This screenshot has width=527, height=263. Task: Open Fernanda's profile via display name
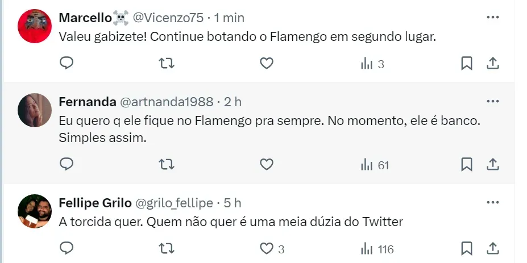pyautogui.click(x=86, y=102)
